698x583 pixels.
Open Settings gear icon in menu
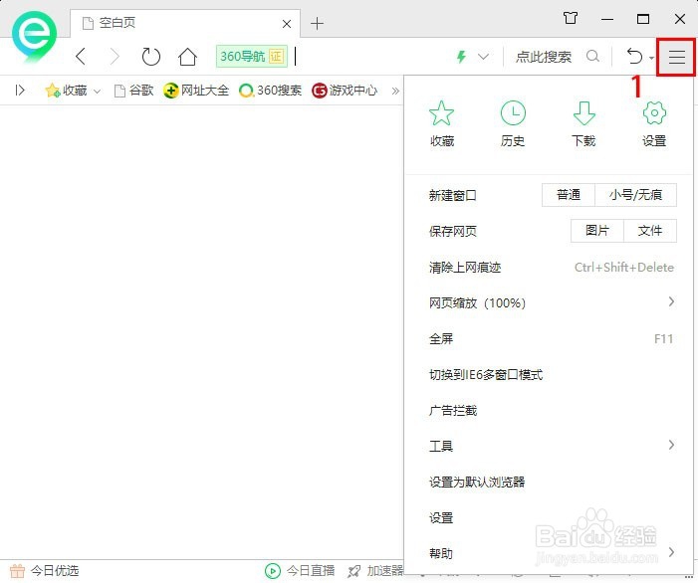click(654, 123)
